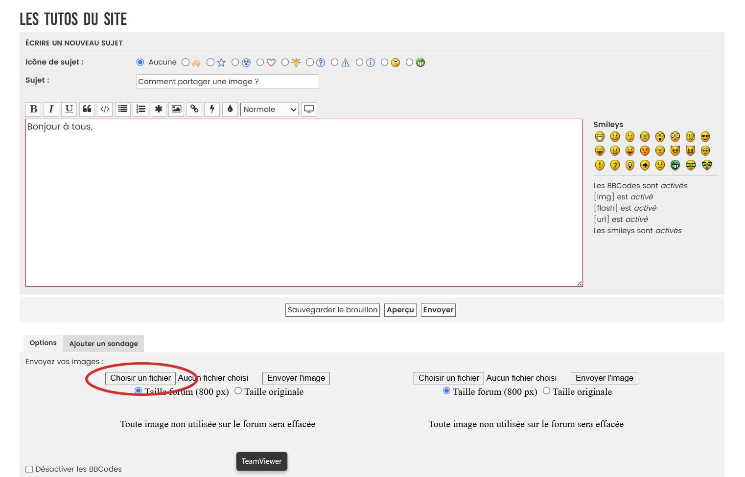Click the underline formatting icon

[x=69, y=109]
